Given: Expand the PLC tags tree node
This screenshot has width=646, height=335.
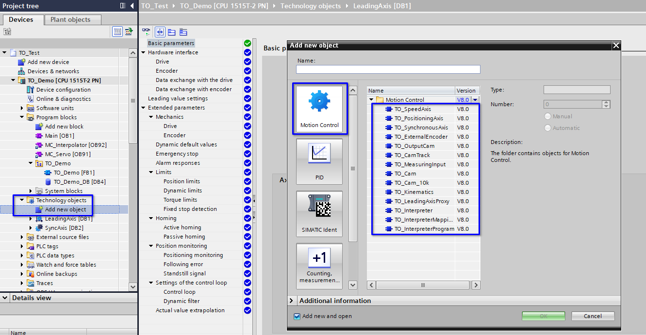Looking at the screenshot, I should 22,246.
